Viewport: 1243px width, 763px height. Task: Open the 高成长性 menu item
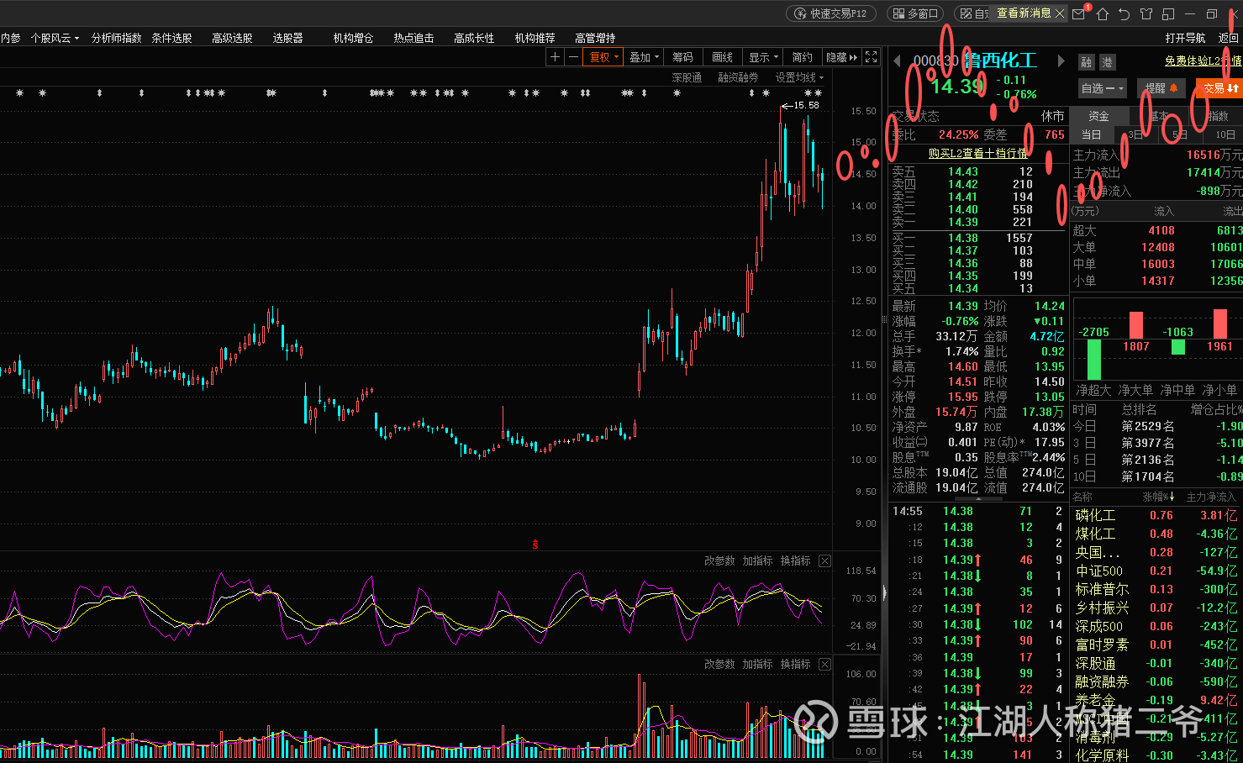474,38
